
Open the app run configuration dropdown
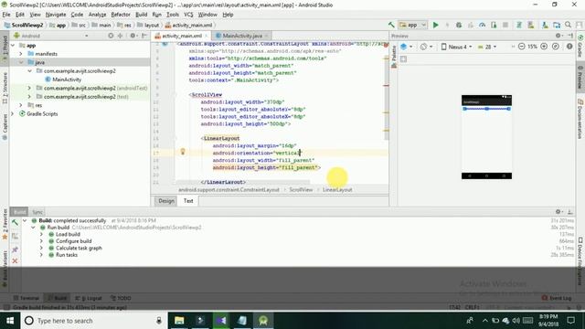click(412, 25)
